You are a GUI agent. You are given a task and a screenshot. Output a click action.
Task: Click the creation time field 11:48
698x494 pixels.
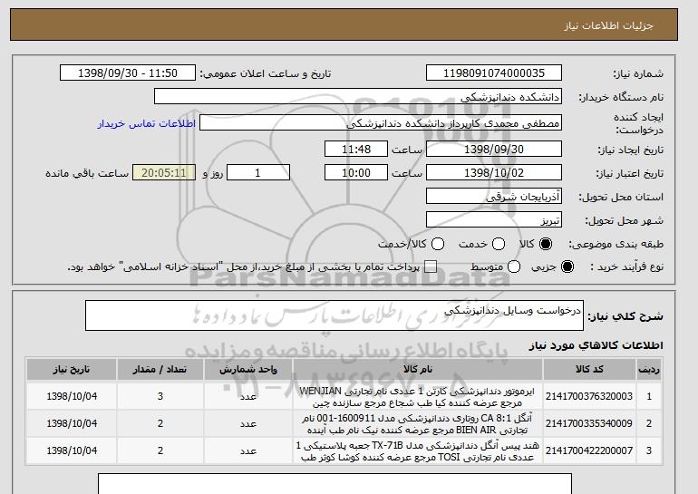(x=356, y=149)
